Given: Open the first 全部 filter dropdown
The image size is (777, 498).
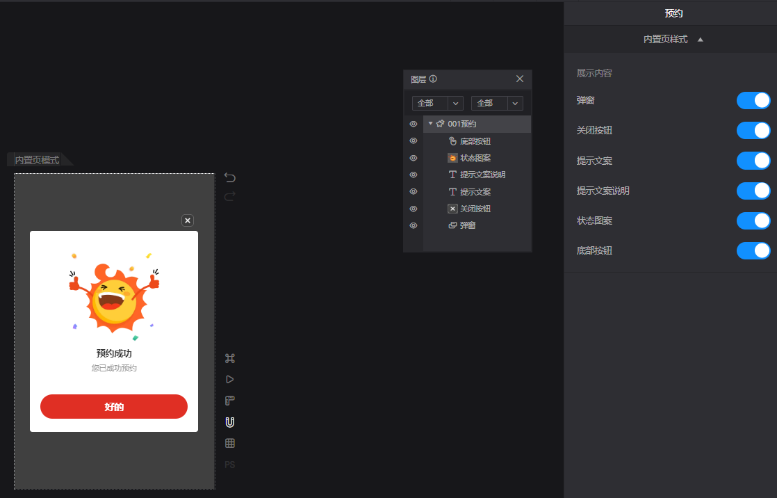Looking at the screenshot, I should click(438, 103).
